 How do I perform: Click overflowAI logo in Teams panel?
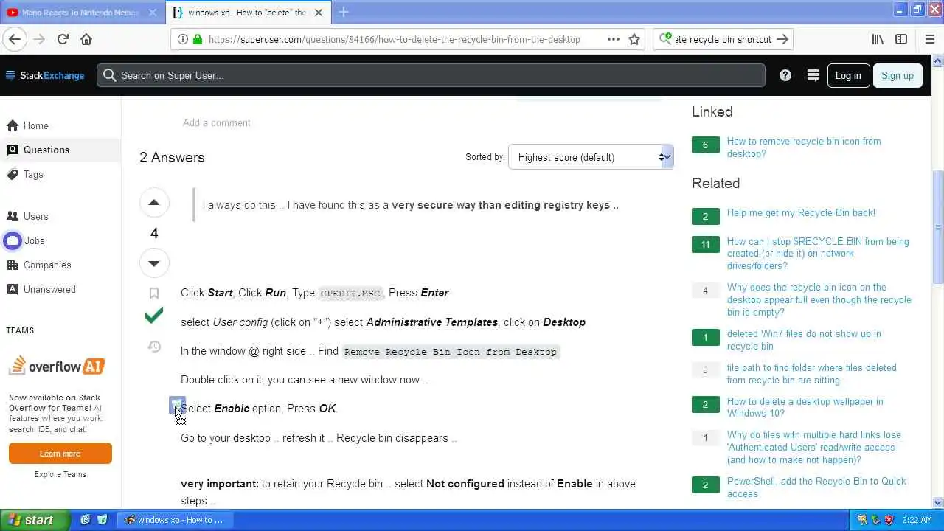point(57,365)
